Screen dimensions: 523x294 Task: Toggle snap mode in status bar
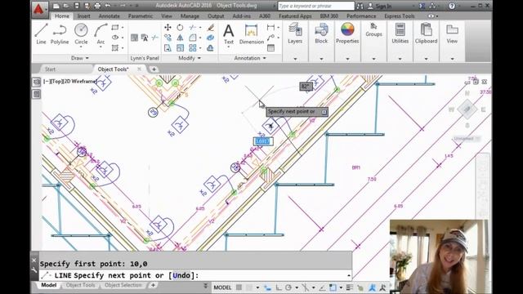(249, 287)
